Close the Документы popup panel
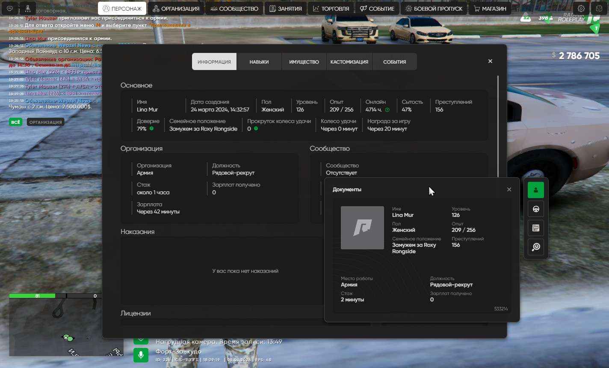 click(x=509, y=190)
